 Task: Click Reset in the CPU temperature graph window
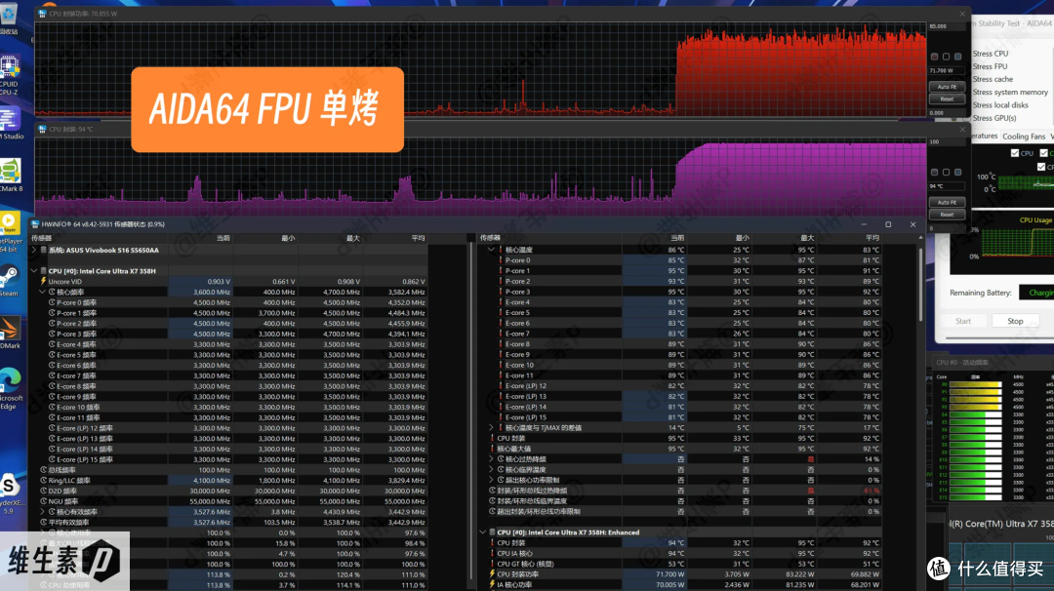point(947,215)
